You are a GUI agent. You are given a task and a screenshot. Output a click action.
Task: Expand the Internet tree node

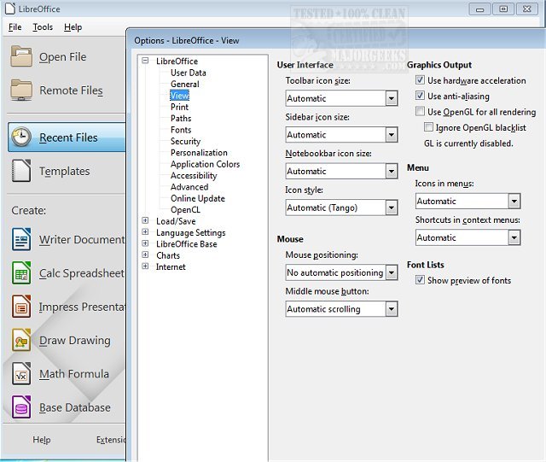[x=145, y=266]
